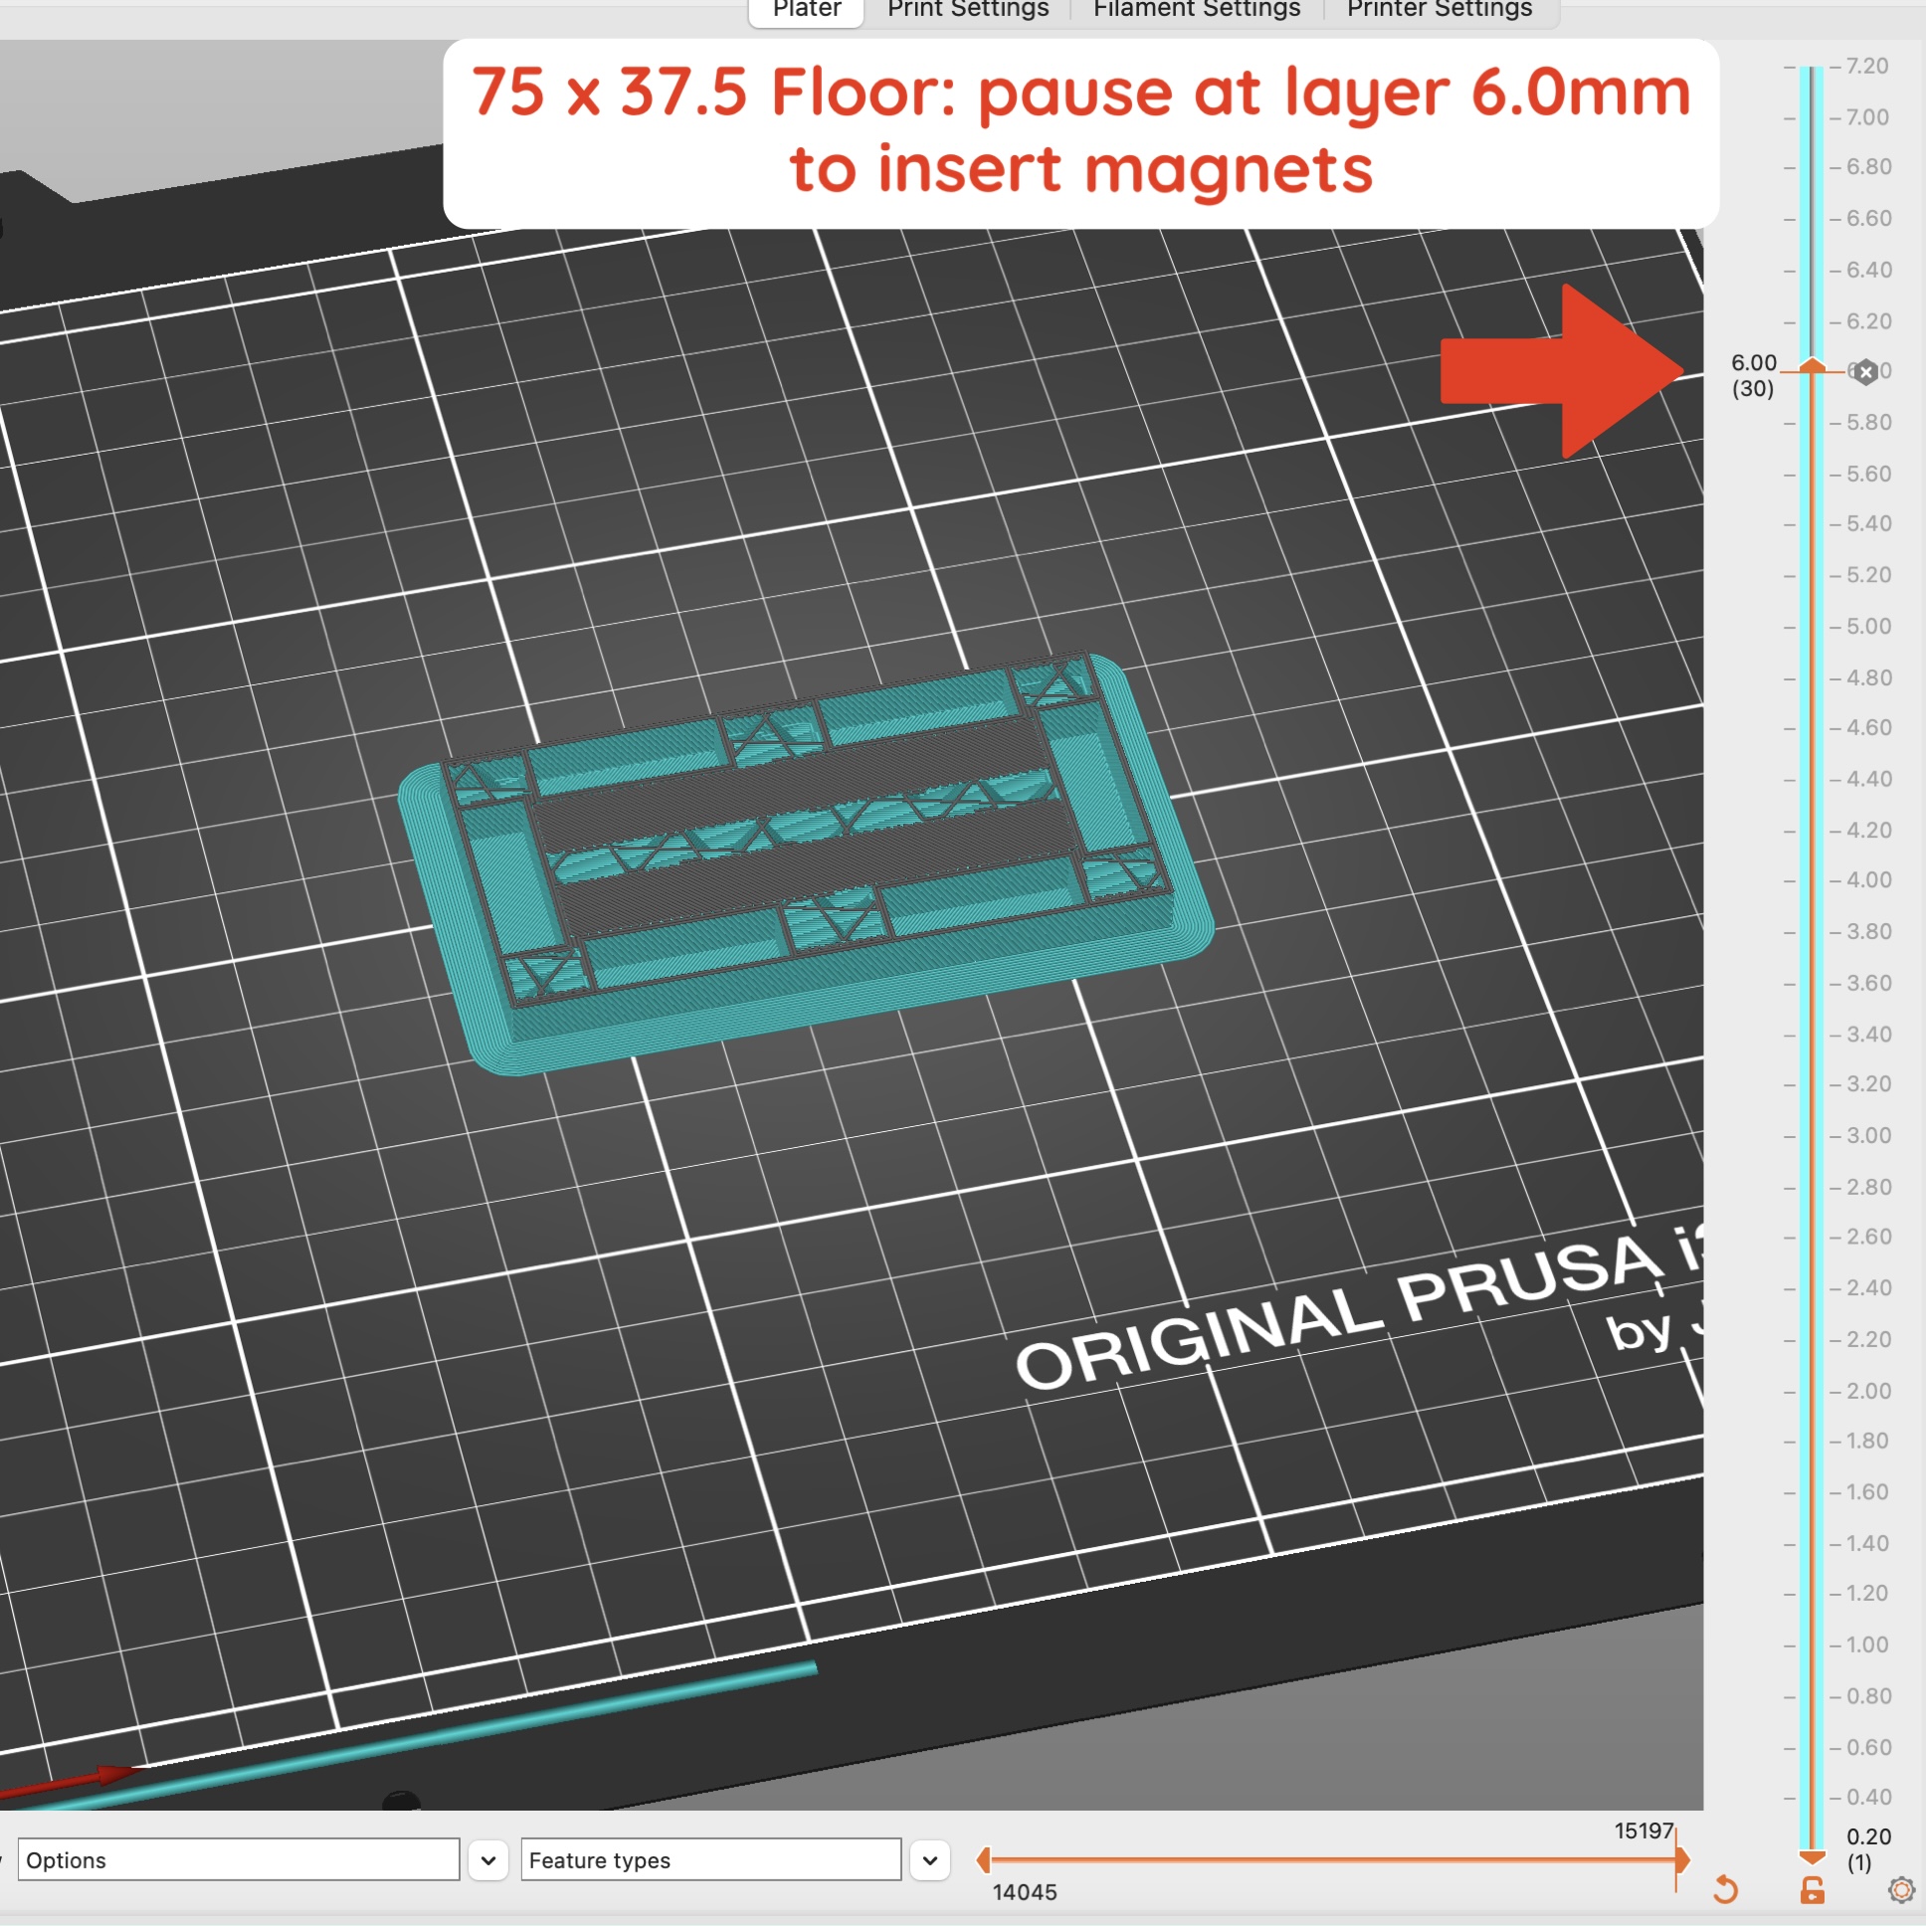The width and height of the screenshot is (1926, 1926).
Task: Click the lower layer slider thumb at 0.20
Action: pos(1813,1856)
